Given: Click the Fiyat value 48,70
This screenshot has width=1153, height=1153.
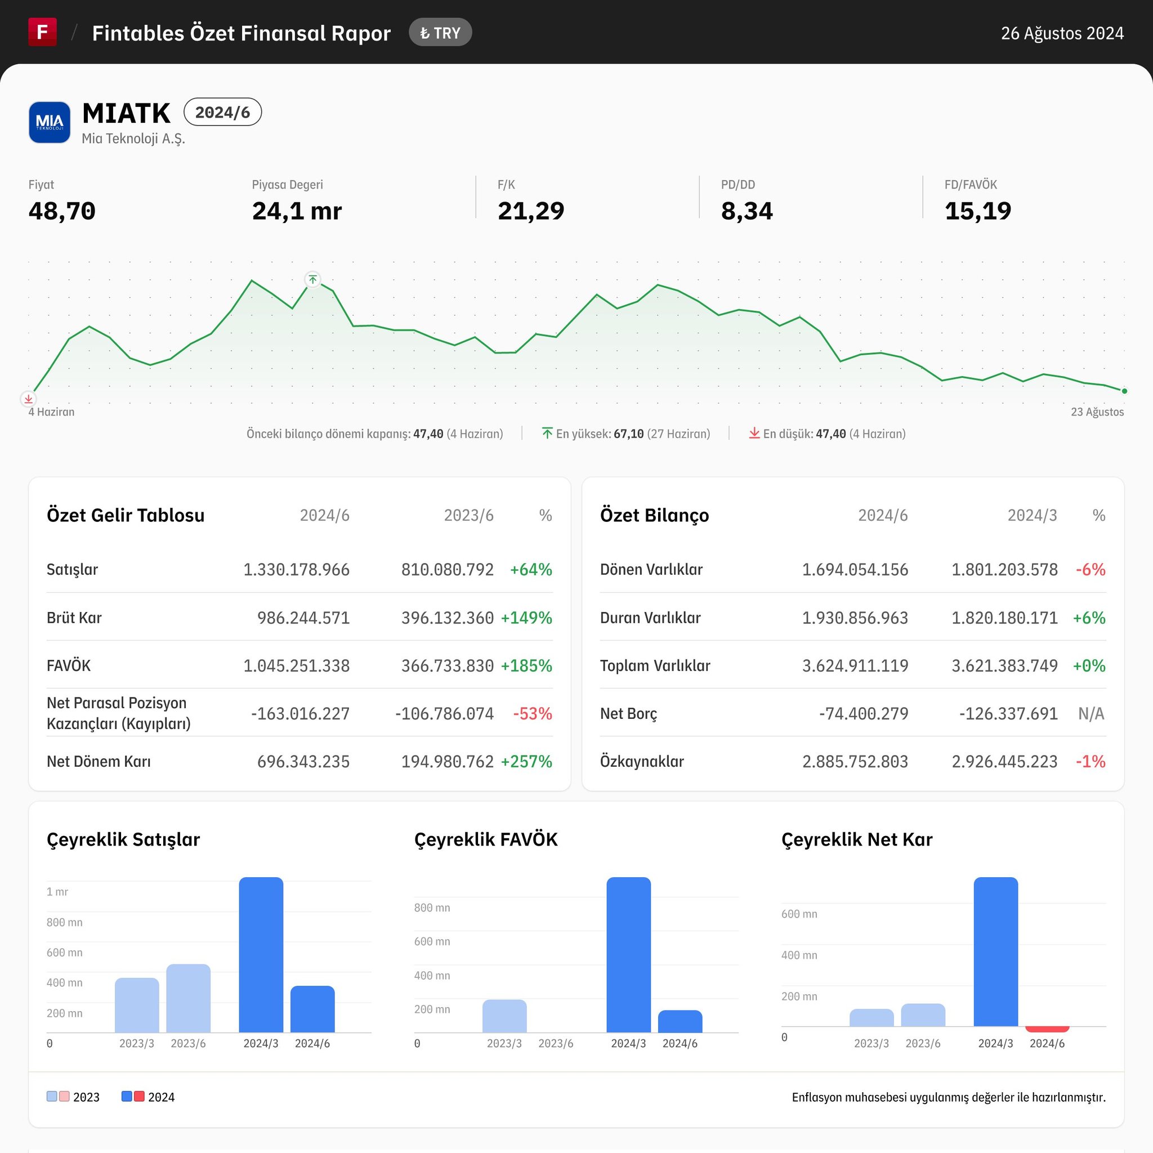Looking at the screenshot, I should click(x=62, y=211).
